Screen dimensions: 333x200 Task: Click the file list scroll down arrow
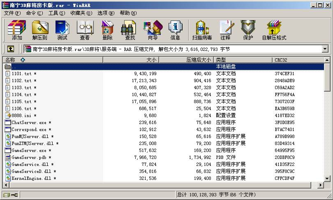(327, 179)
